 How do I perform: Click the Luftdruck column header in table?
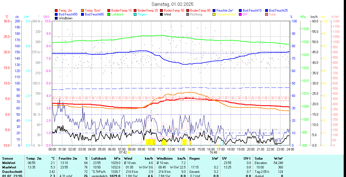coord(99,158)
